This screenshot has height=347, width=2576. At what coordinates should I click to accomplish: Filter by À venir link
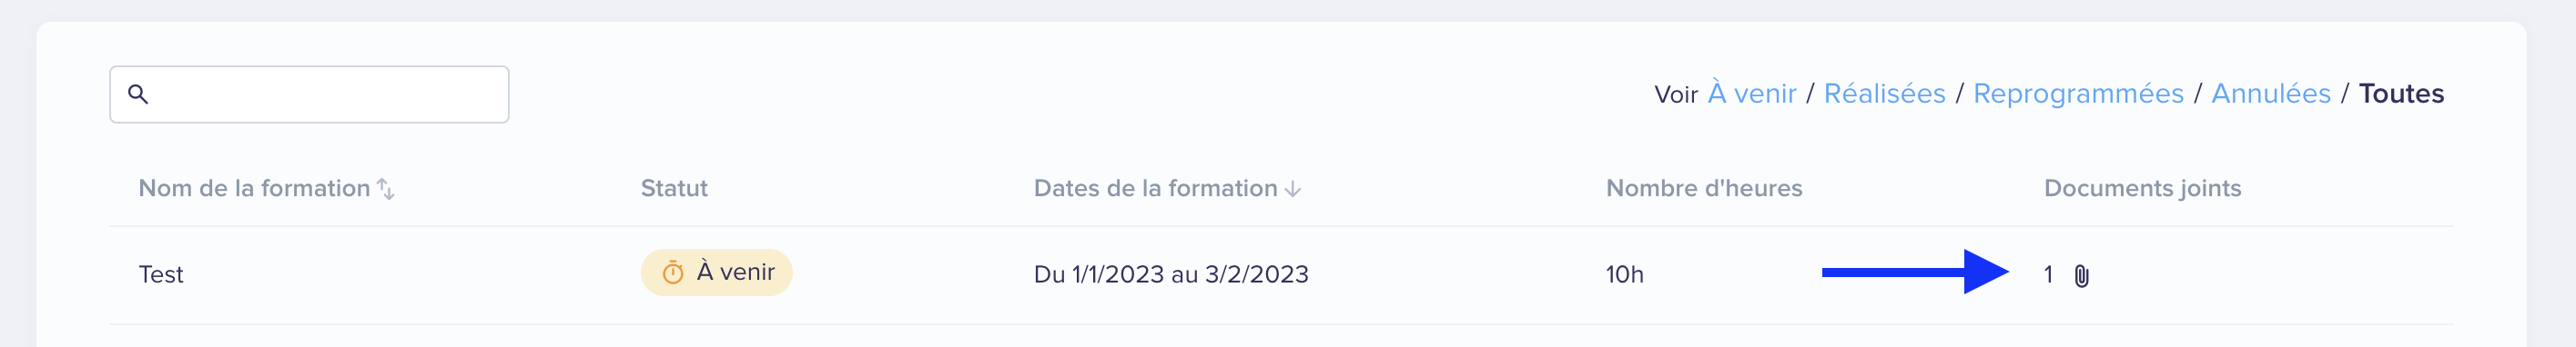pos(1752,94)
